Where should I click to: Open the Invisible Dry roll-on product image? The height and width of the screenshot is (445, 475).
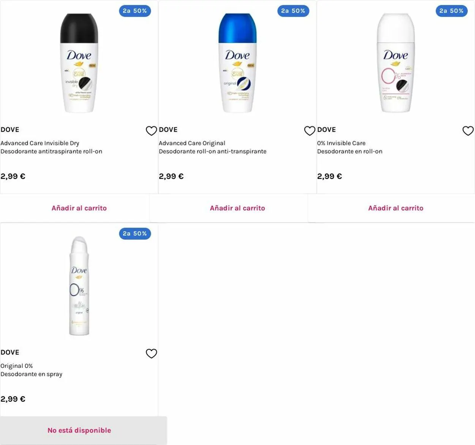click(x=79, y=63)
